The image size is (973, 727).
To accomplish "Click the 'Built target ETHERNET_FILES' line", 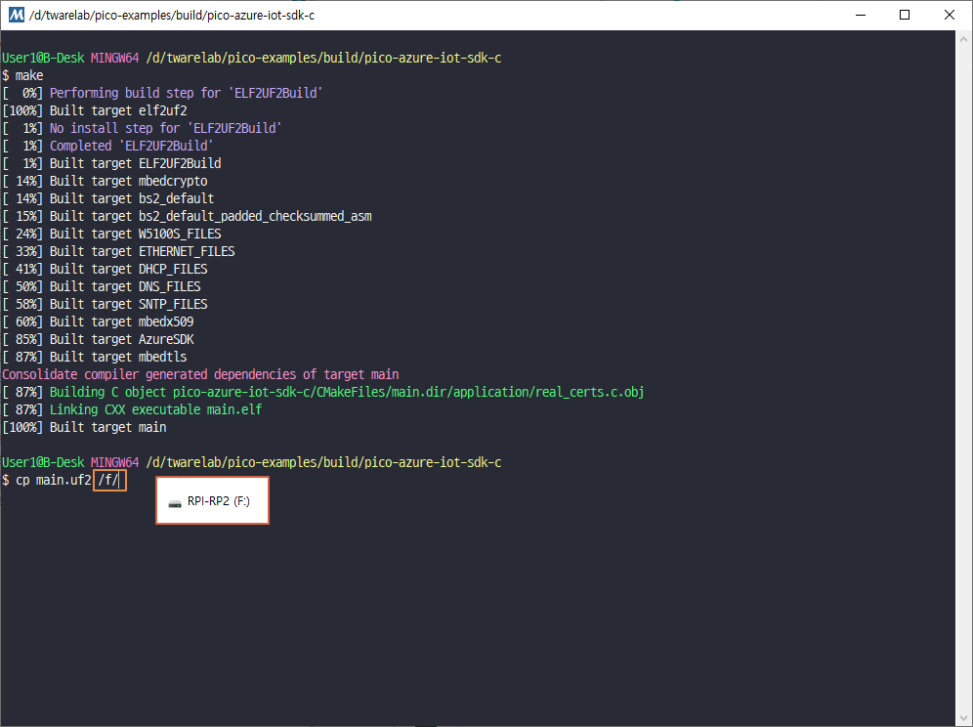I will [x=118, y=251].
